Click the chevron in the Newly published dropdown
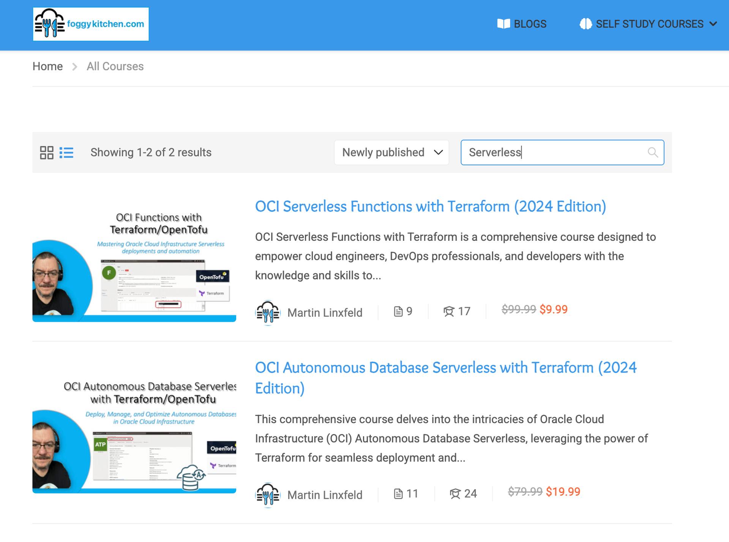 (439, 153)
